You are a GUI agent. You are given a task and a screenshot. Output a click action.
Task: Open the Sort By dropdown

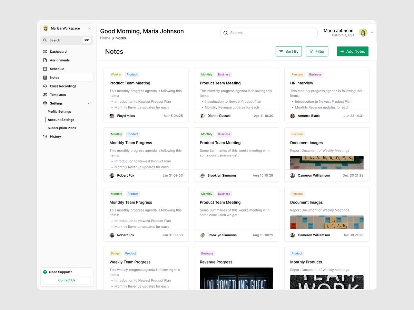coord(288,51)
